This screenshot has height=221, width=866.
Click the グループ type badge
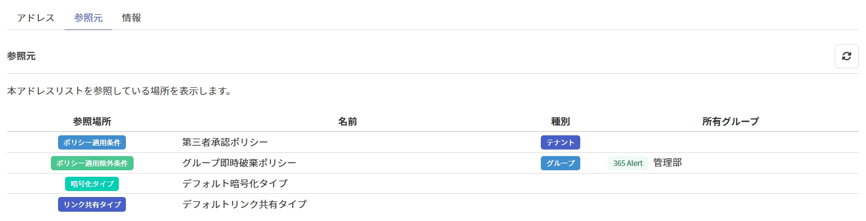coord(560,163)
